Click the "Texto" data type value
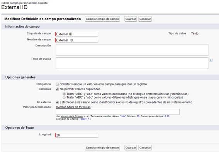The height and width of the screenshot is (152, 219). coord(195,33)
